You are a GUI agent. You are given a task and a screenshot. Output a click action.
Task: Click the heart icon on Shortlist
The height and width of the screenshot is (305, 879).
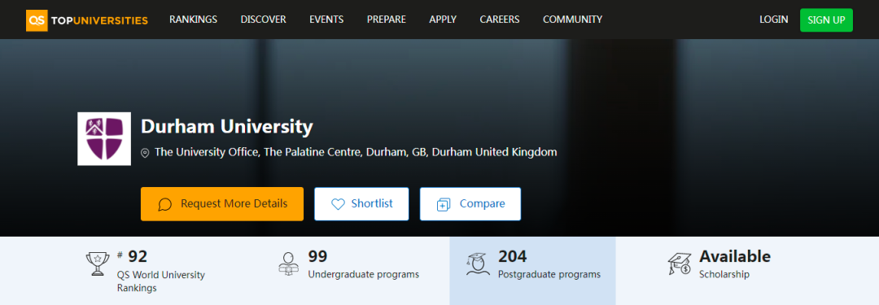point(338,204)
